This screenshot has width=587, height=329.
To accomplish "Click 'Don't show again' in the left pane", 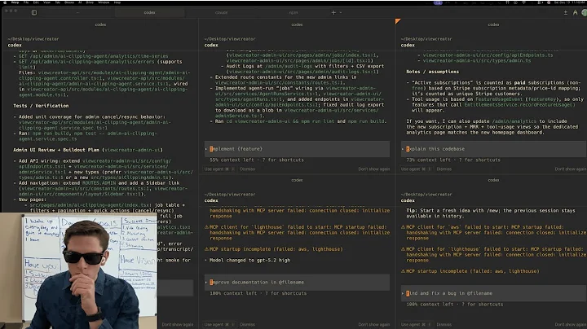I will 178,324.
